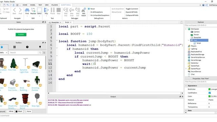Fold the jump function at line 5
217x122 pixels.
(57, 40)
